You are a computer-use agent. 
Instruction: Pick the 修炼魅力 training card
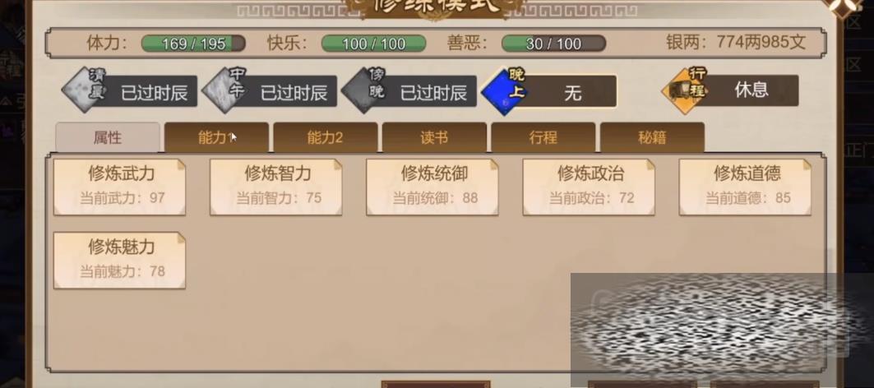point(119,261)
